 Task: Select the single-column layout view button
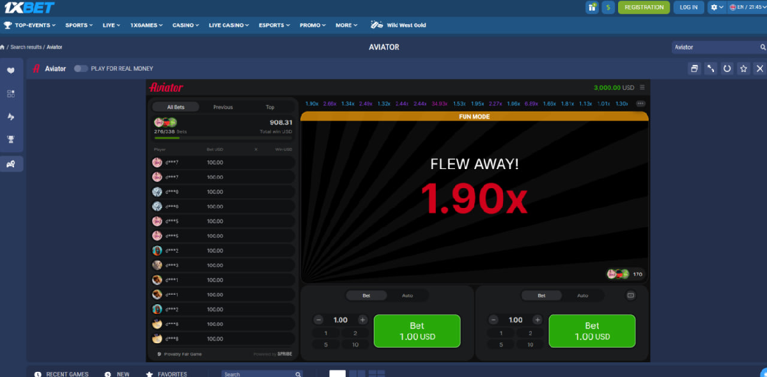(x=337, y=373)
